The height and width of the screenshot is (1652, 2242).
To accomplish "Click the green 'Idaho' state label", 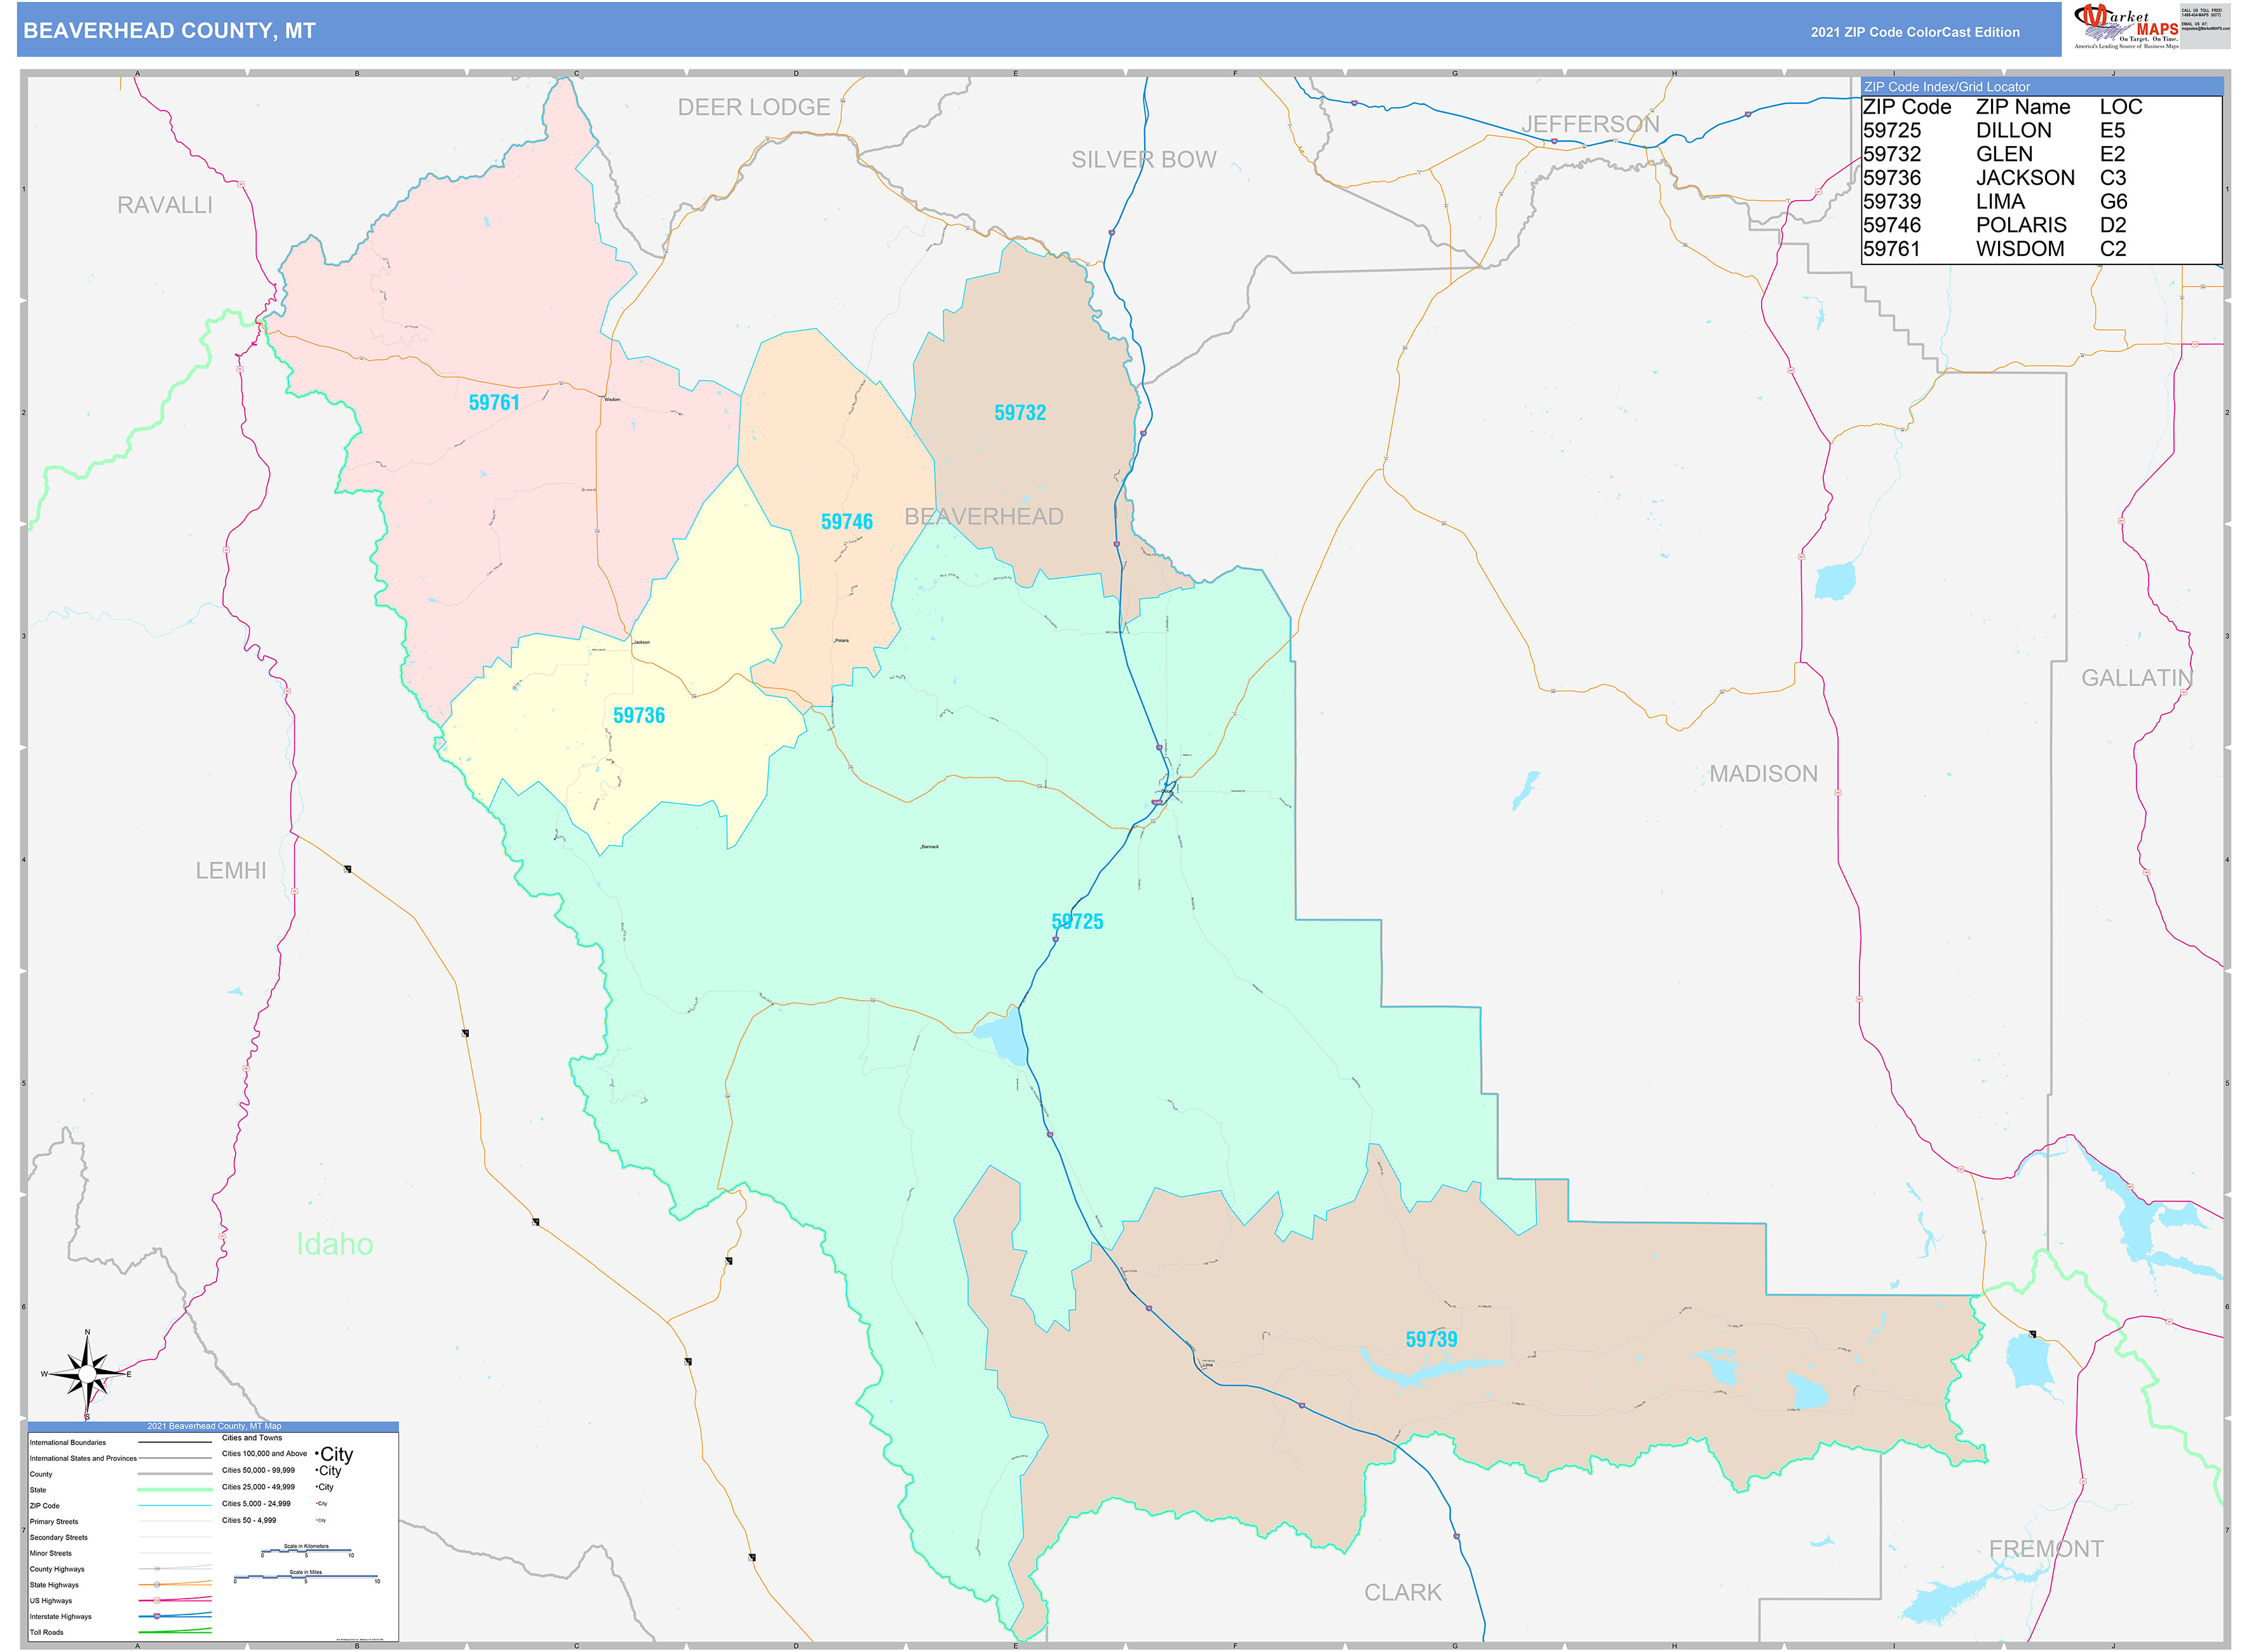I will click(x=335, y=1244).
